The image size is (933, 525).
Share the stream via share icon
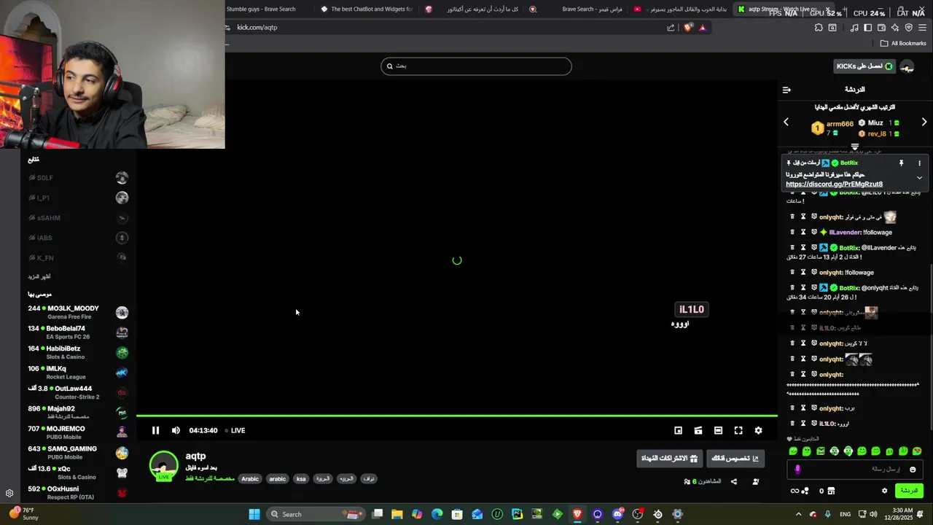click(x=733, y=481)
